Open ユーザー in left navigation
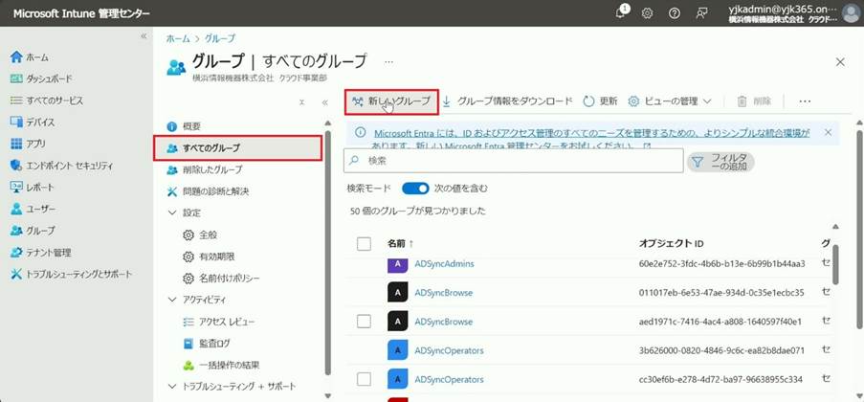 coord(33,209)
